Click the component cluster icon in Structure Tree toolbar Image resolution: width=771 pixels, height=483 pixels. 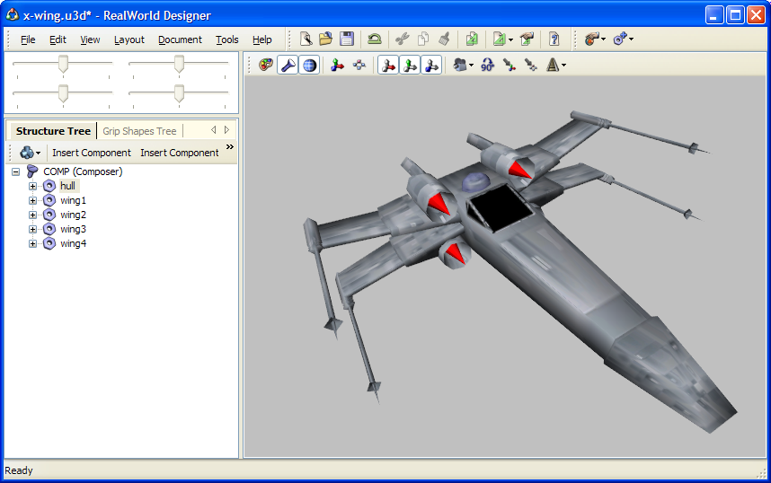pyautogui.click(x=27, y=153)
